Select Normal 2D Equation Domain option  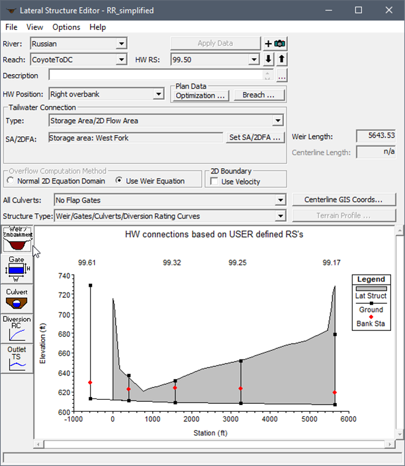11,181
